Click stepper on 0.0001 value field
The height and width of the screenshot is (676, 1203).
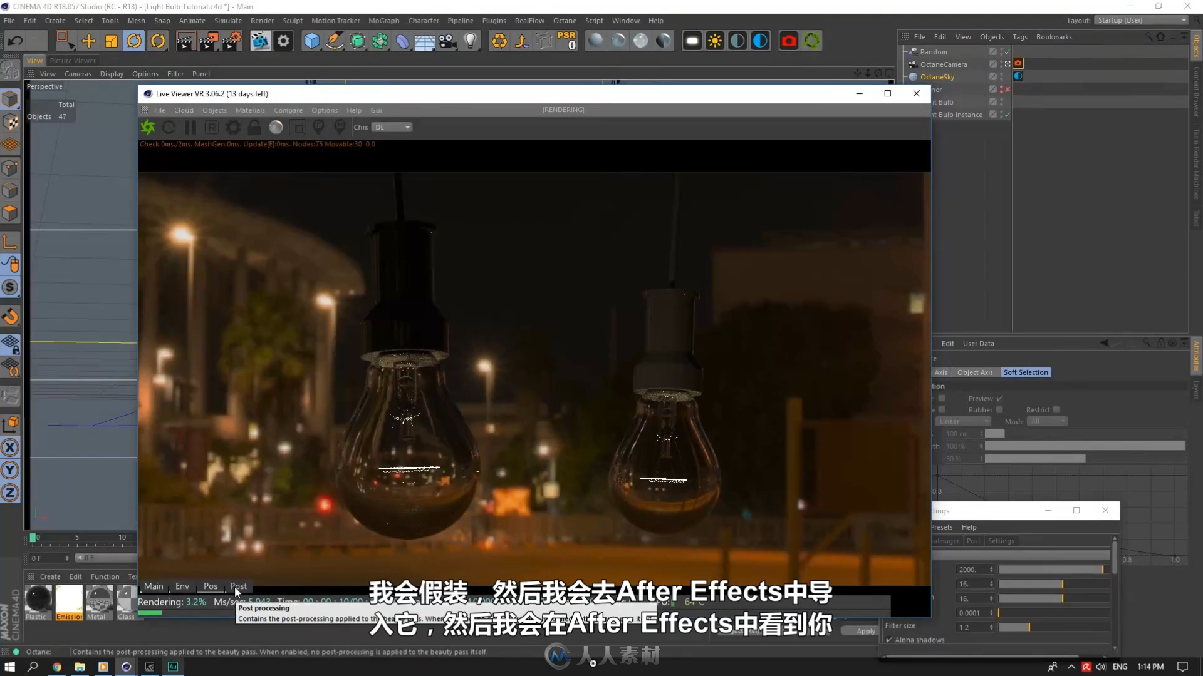tap(991, 613)
